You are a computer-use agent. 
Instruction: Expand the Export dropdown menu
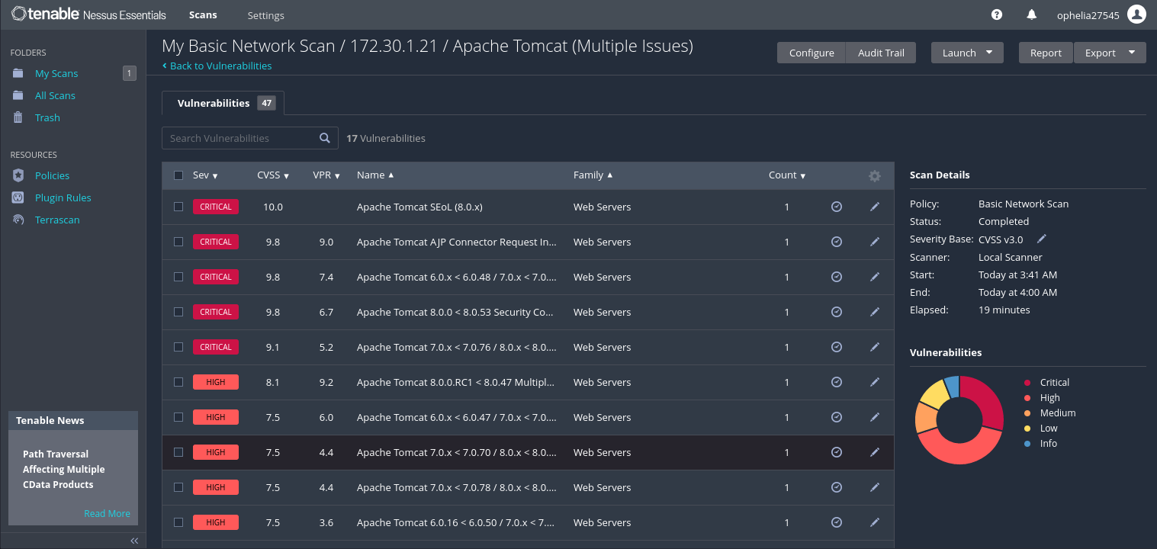(1110, 53)
